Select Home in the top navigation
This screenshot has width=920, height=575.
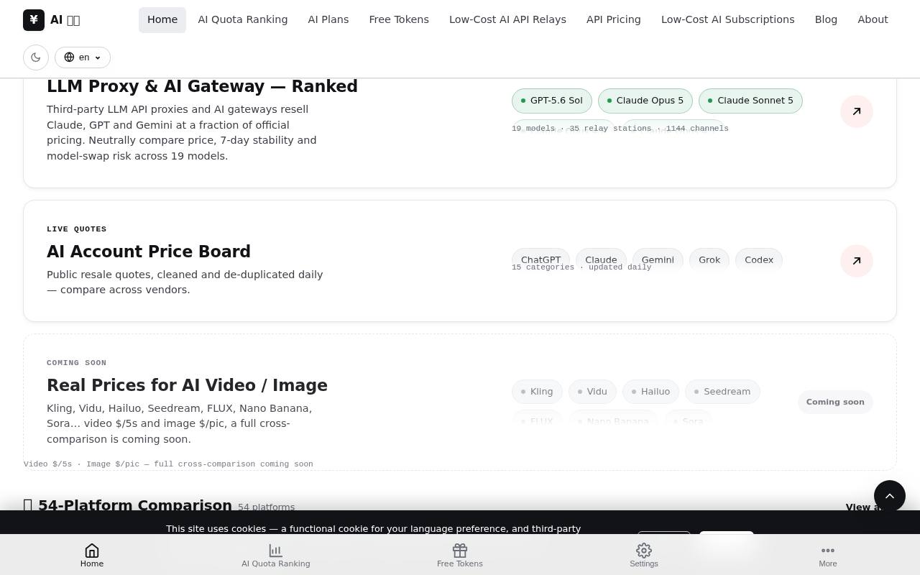pyautogui.click(x=162, y=19)
